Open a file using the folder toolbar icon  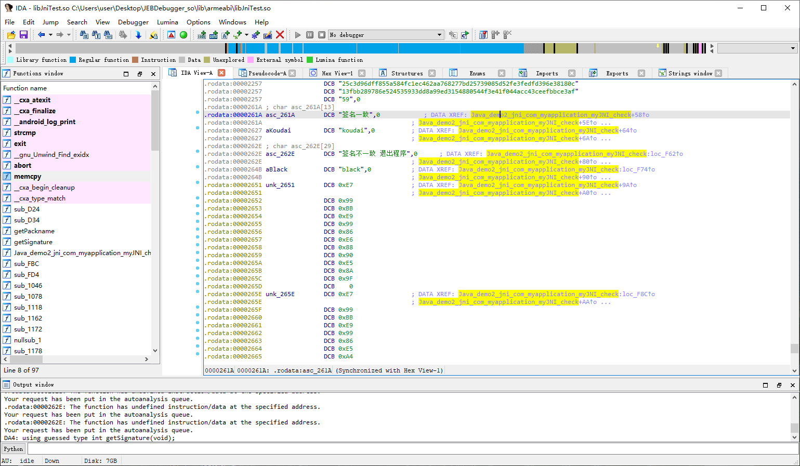point(11,35)
